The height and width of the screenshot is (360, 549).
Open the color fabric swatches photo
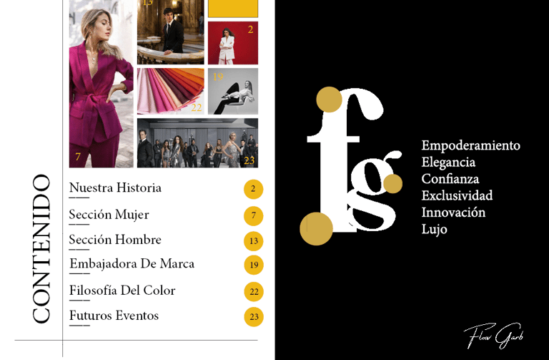(171, 91)
